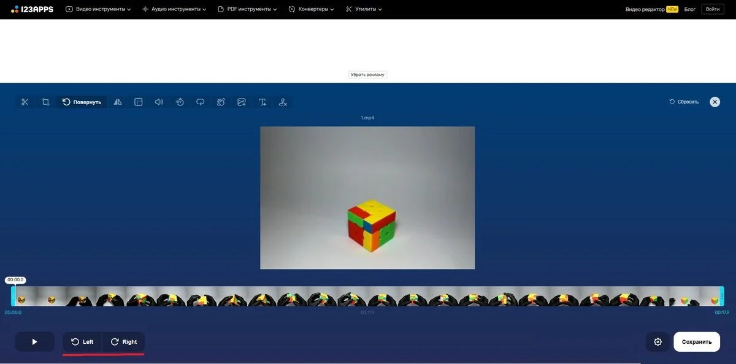Rotate the video Right
This screenshot has height=364, width=736.
pos(124,342)
